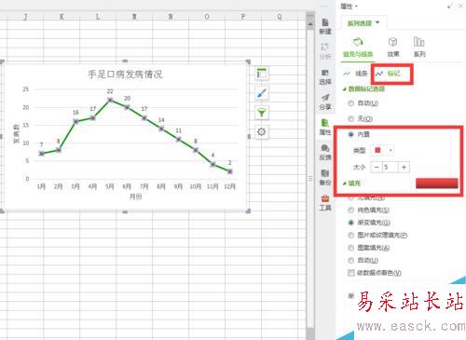Select column P header

click(243, 17)
